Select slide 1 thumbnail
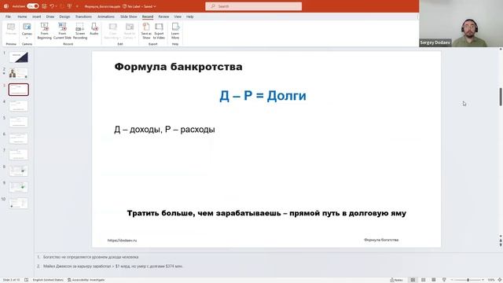503x283 pixels. pyautogui.click(x=19, y=57)
